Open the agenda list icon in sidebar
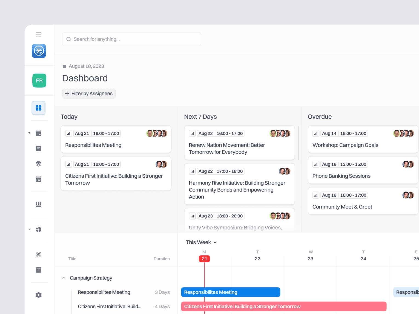419x314 pixels. [x=39, y=179]
